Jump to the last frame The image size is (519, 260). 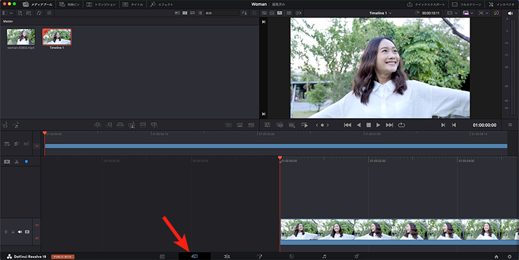pyautogui.click(x=390, y=125)
